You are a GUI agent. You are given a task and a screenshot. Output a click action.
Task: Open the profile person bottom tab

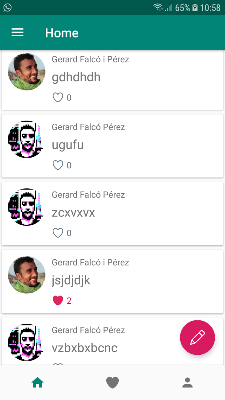[x=187, y=382]
